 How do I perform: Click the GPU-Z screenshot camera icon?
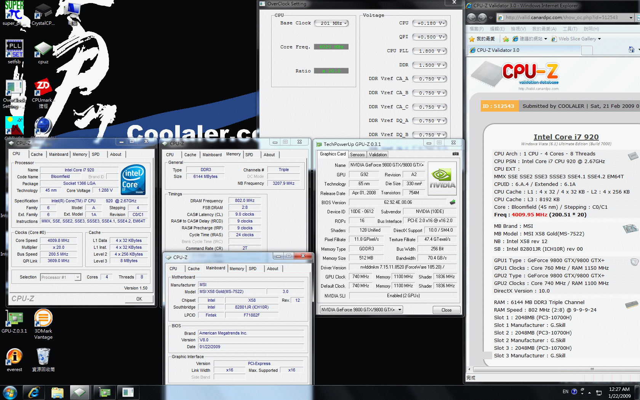coord(455,154)
